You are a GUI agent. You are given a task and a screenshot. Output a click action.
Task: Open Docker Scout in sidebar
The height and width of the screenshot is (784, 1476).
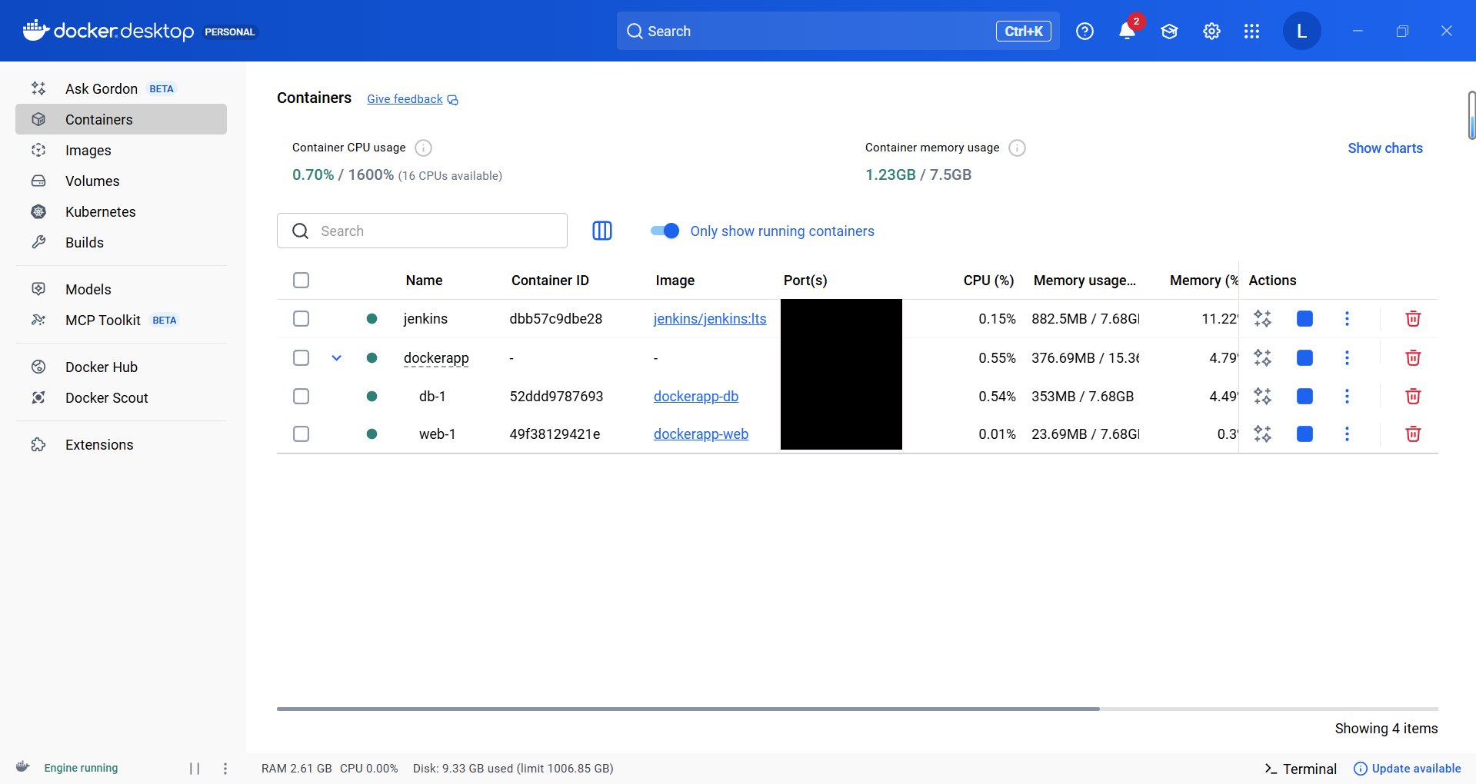coord(121,397)
